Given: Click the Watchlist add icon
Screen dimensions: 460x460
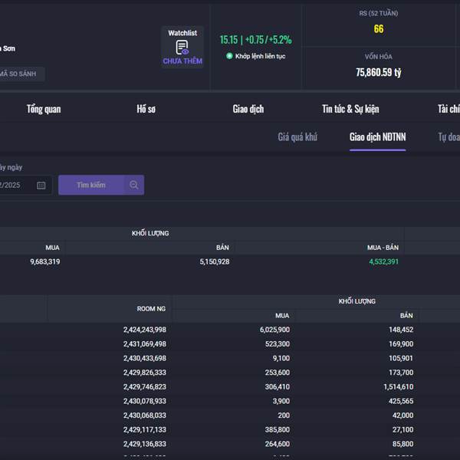Looking at the screenshot, I should click(182, 48).
